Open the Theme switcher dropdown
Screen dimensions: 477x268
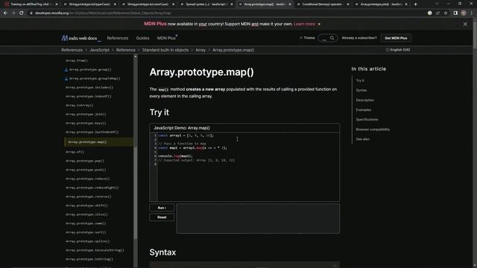pyautogui.click(x=307, y=38)
